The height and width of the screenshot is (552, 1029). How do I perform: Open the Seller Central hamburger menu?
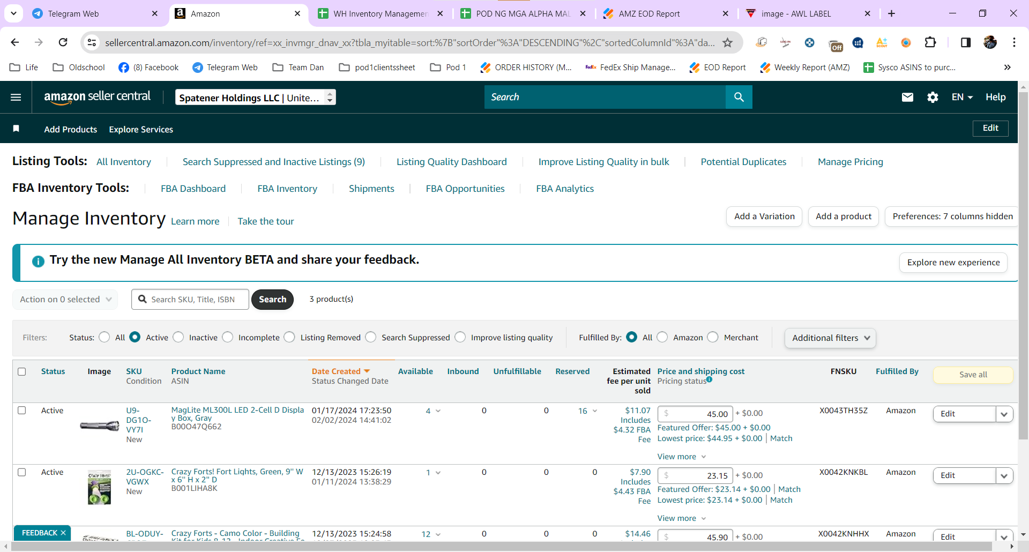(16, 97)
